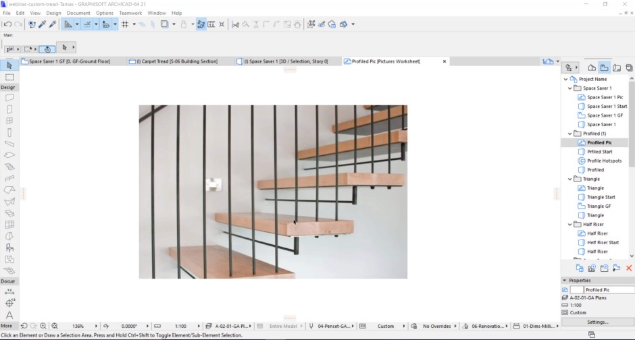635x340 pixels.
Task: Click the Delete red X in Navigator
Action: pyautogui.click(x=628, y=268)
